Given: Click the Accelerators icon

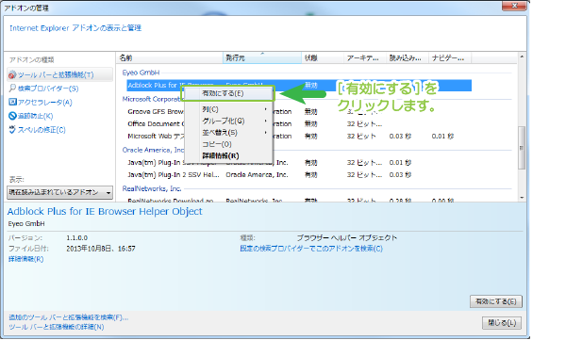Looking at the screenshot, I should pos(12,102).
